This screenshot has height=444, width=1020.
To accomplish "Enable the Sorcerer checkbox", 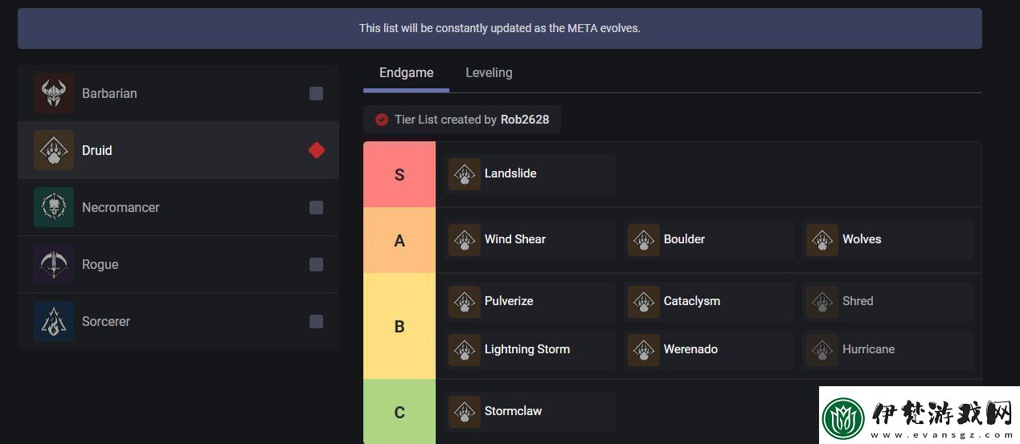I will (317, 321).
